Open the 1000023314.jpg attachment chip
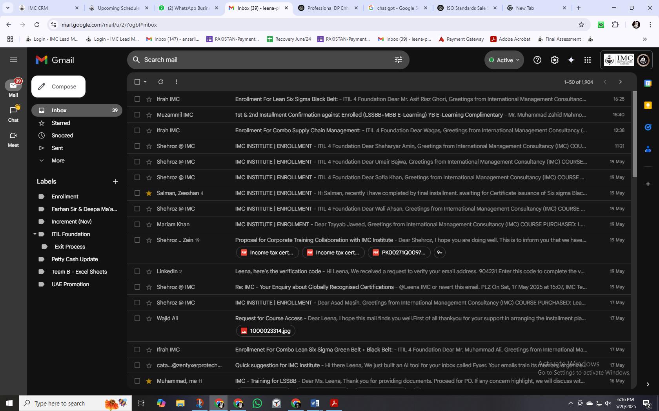 [266, 331]
